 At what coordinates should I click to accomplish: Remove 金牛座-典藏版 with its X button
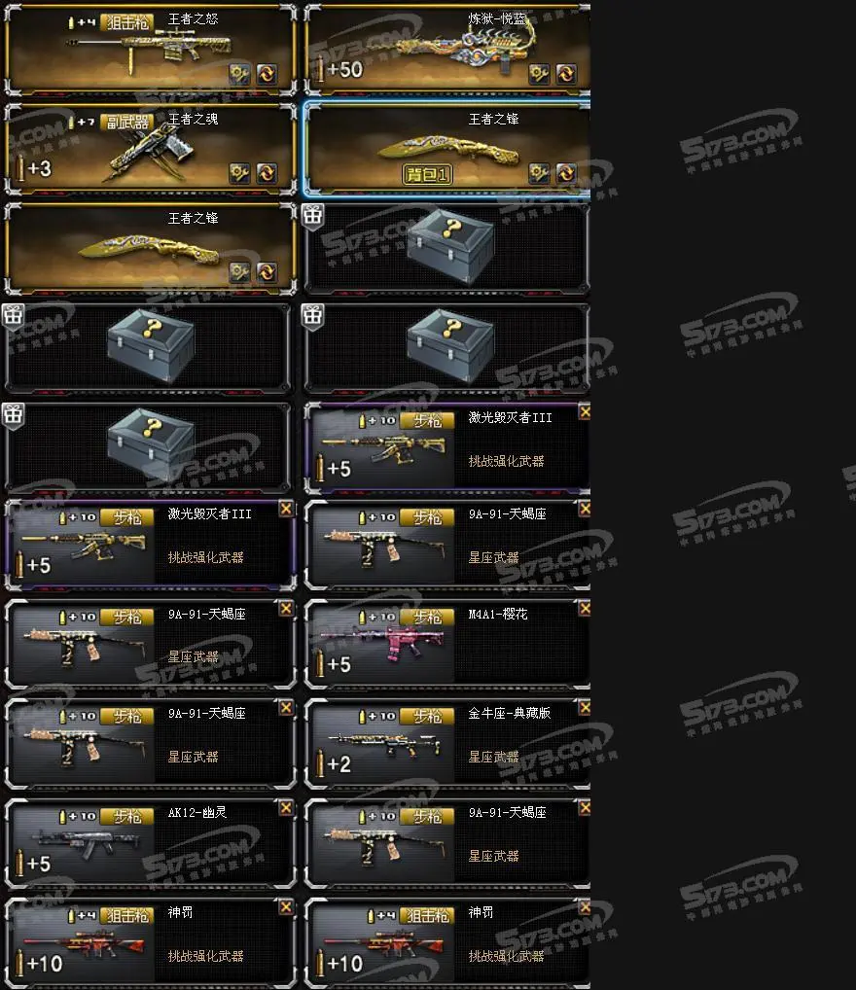coord(585,708)
